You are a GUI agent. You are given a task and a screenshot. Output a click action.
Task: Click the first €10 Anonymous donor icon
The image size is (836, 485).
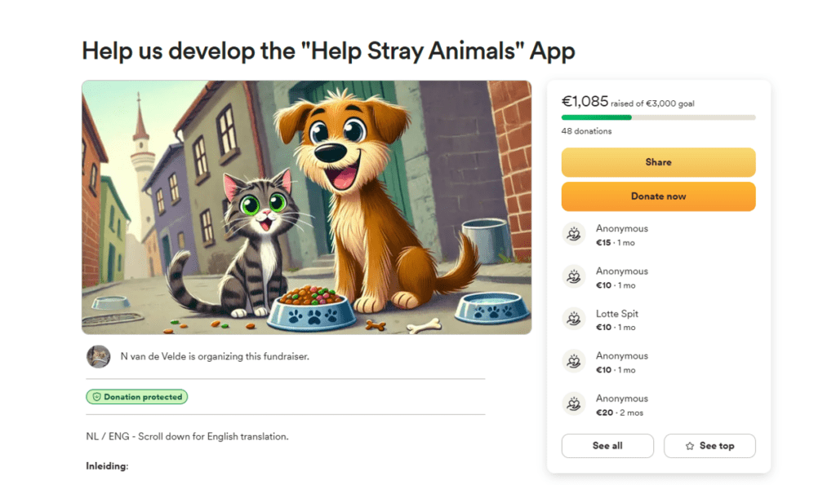[575, 276]
